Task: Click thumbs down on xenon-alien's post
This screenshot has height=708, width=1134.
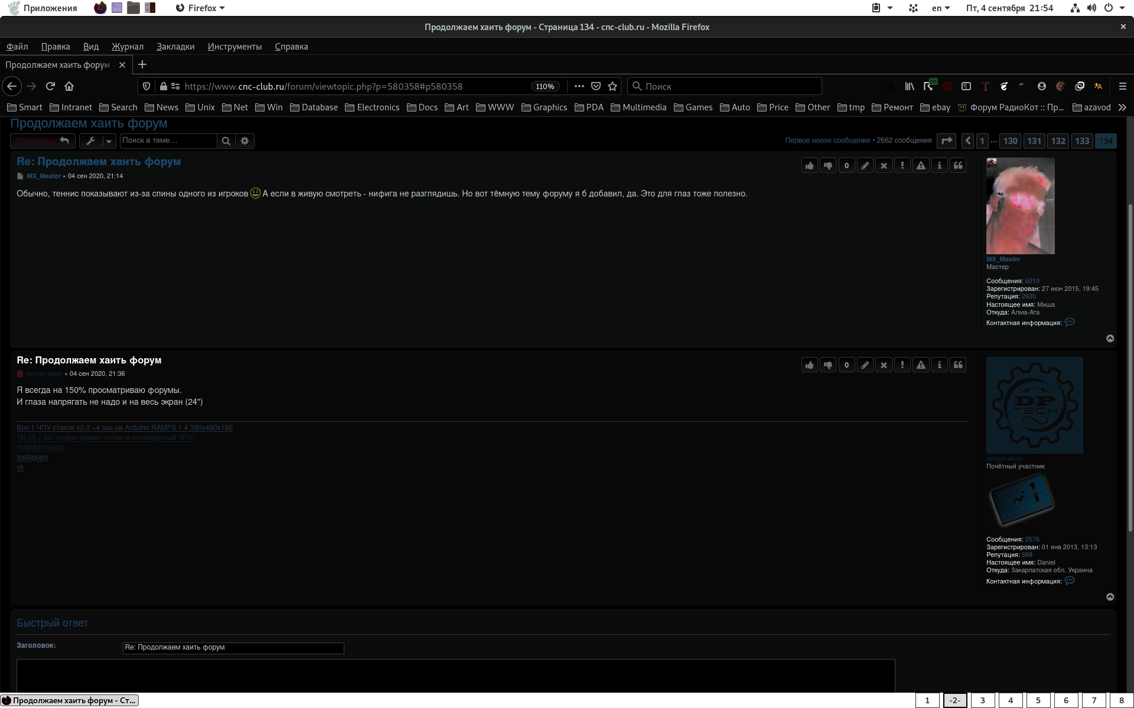Action: click(828, 365)
